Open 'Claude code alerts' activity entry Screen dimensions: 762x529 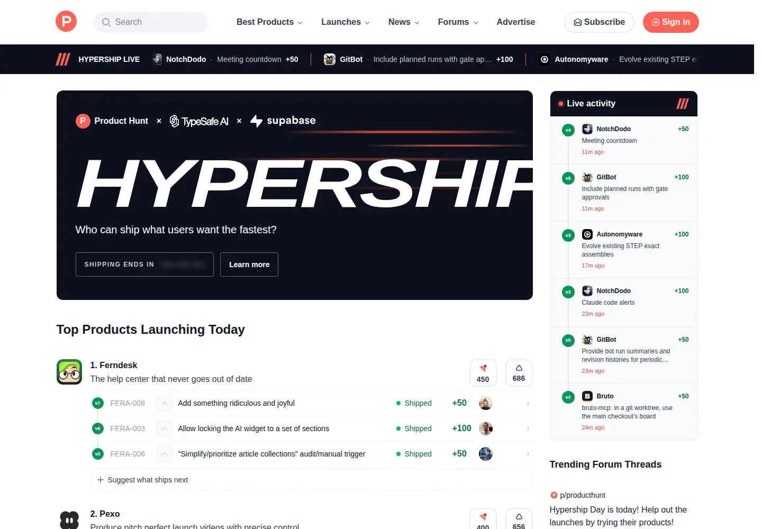(x=624, y=303)
